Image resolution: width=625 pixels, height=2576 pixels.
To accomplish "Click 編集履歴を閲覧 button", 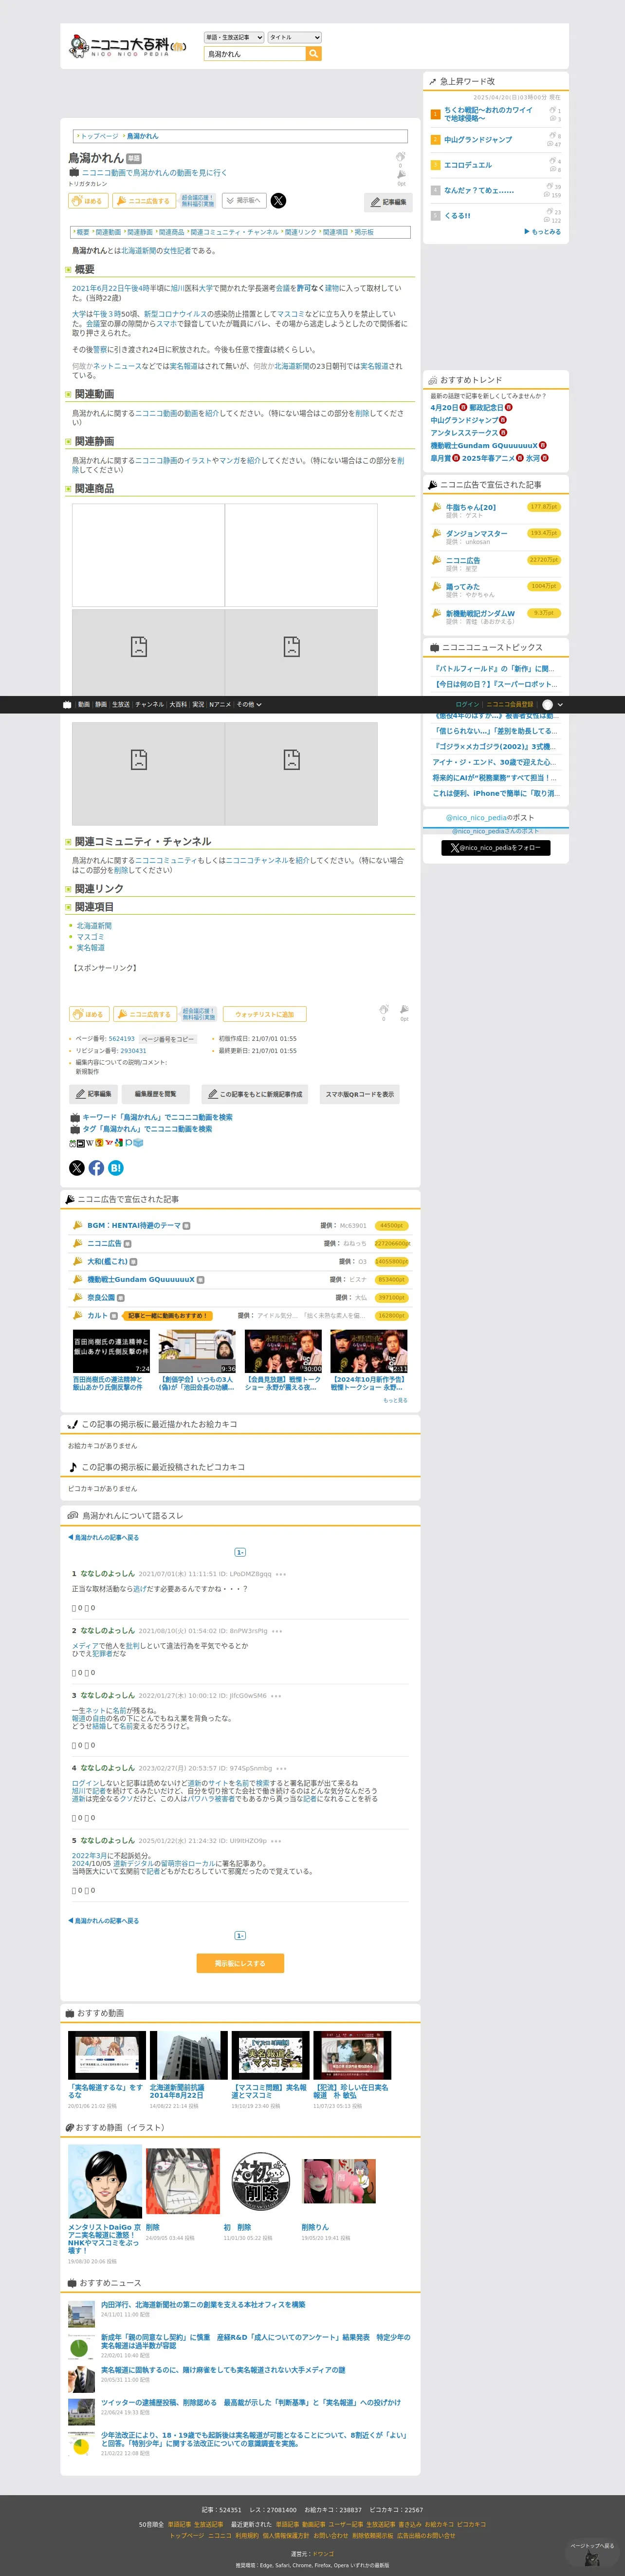I will 155,1094.
